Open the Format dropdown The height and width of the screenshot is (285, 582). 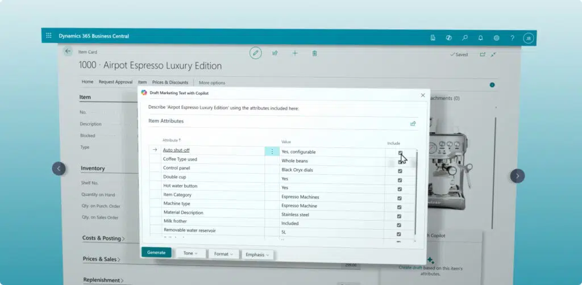(224, 254)
